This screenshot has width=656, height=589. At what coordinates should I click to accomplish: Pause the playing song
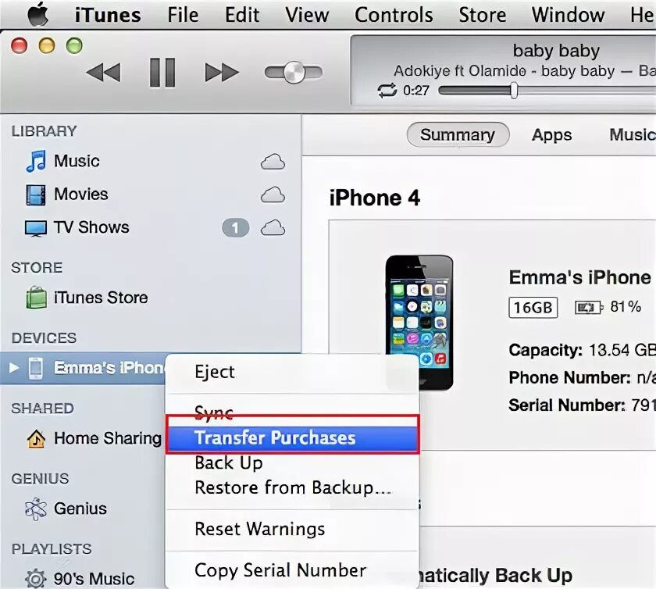tap(162, 73)
